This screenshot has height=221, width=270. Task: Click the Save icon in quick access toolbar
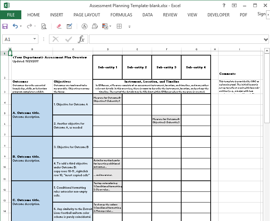[5, 26]
